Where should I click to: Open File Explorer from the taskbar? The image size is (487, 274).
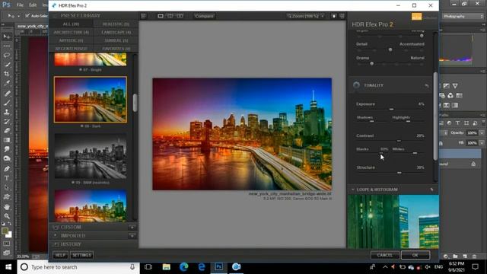167,267
